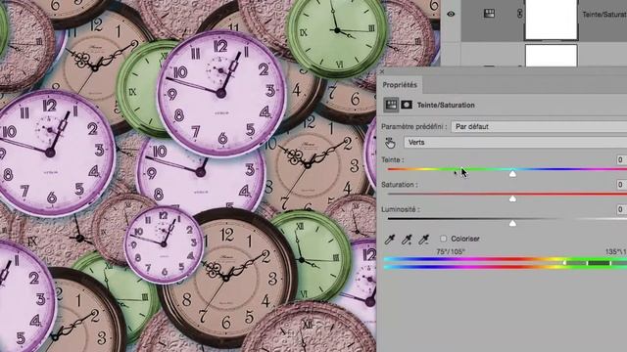Click the middle color range marker on spectrum bar
627x352 pixels.
pyautogui.click(x=588, y=263)
